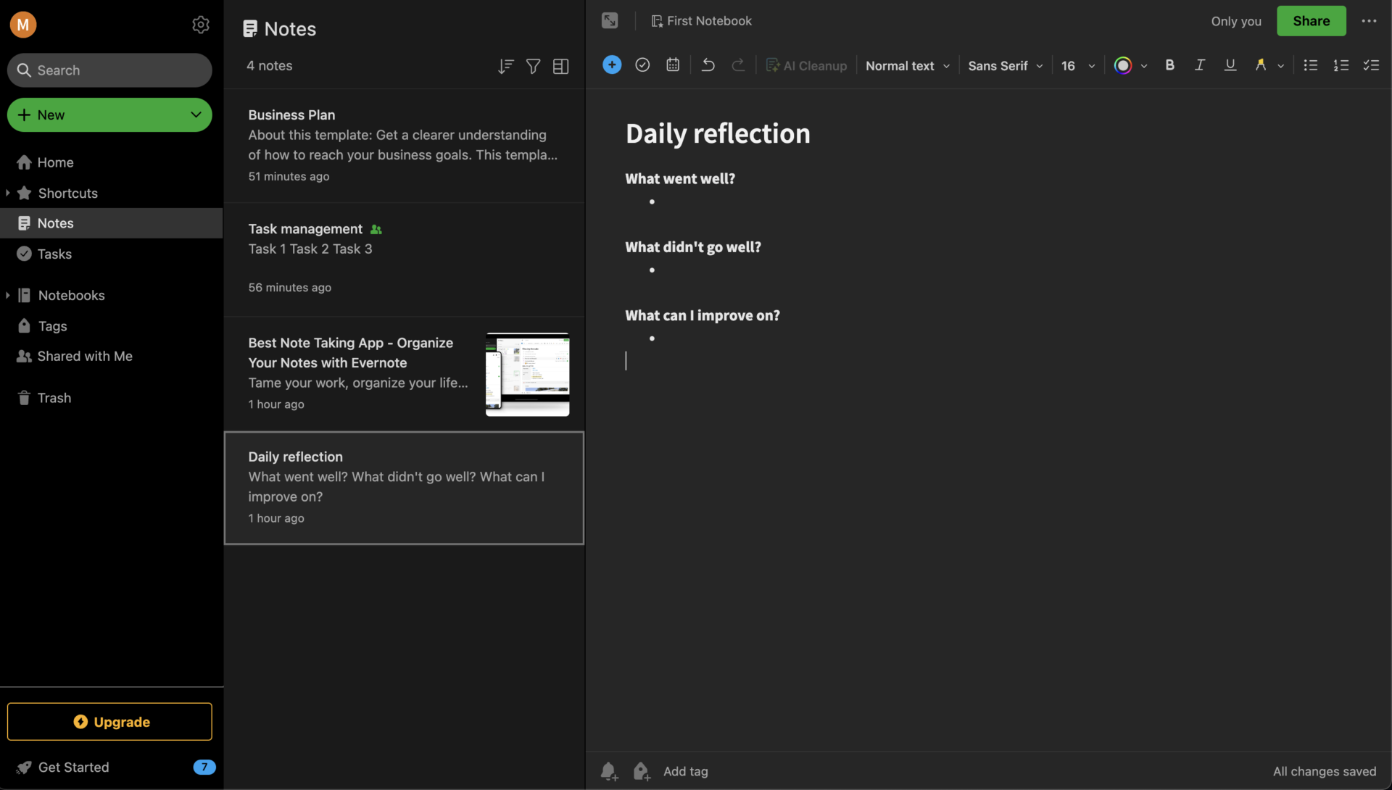
Task: Redo the last change
Action: tap(738, 65)
